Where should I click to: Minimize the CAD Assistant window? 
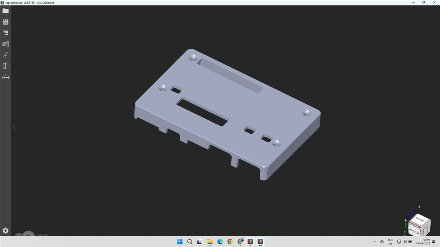[x=414, y=2]
